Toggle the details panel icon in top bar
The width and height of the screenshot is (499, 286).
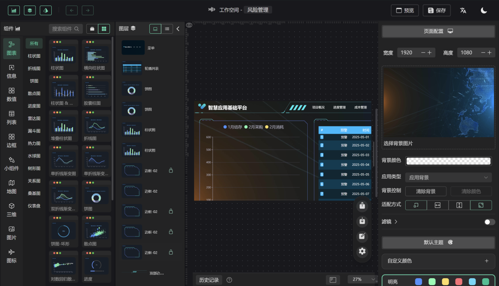coord(45,11)
